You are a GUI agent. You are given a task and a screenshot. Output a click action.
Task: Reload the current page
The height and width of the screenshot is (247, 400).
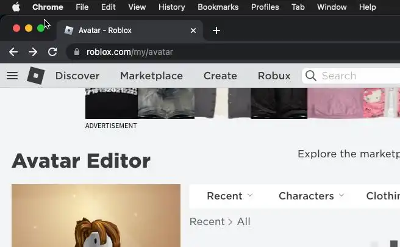52,52
